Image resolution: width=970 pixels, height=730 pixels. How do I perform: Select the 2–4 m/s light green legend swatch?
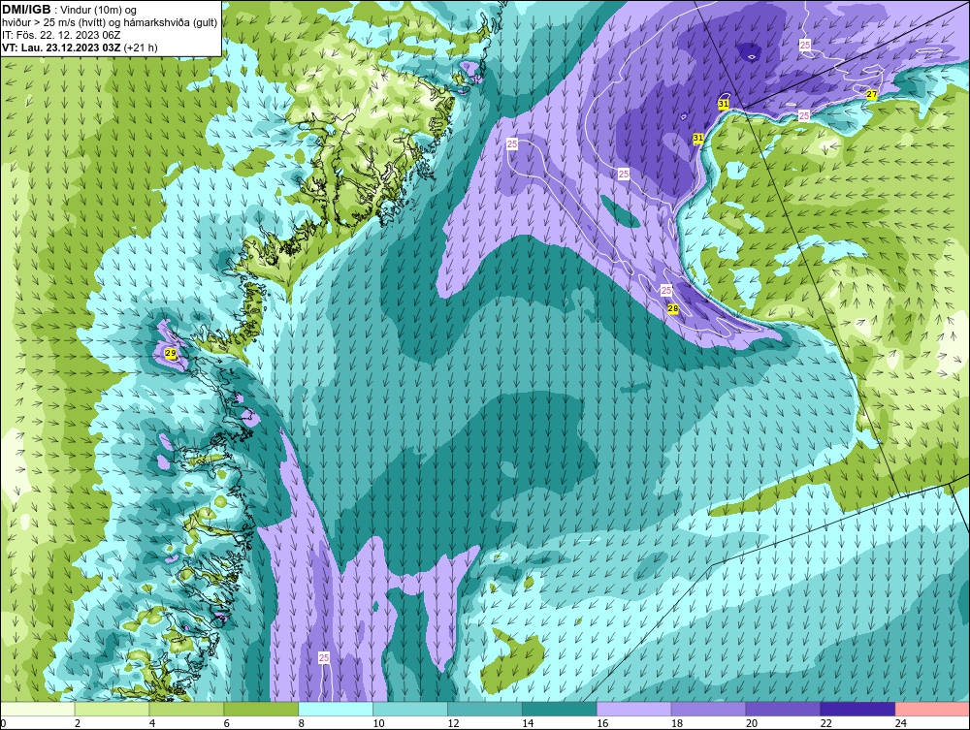pyautogui.click(x=112, y=709)
